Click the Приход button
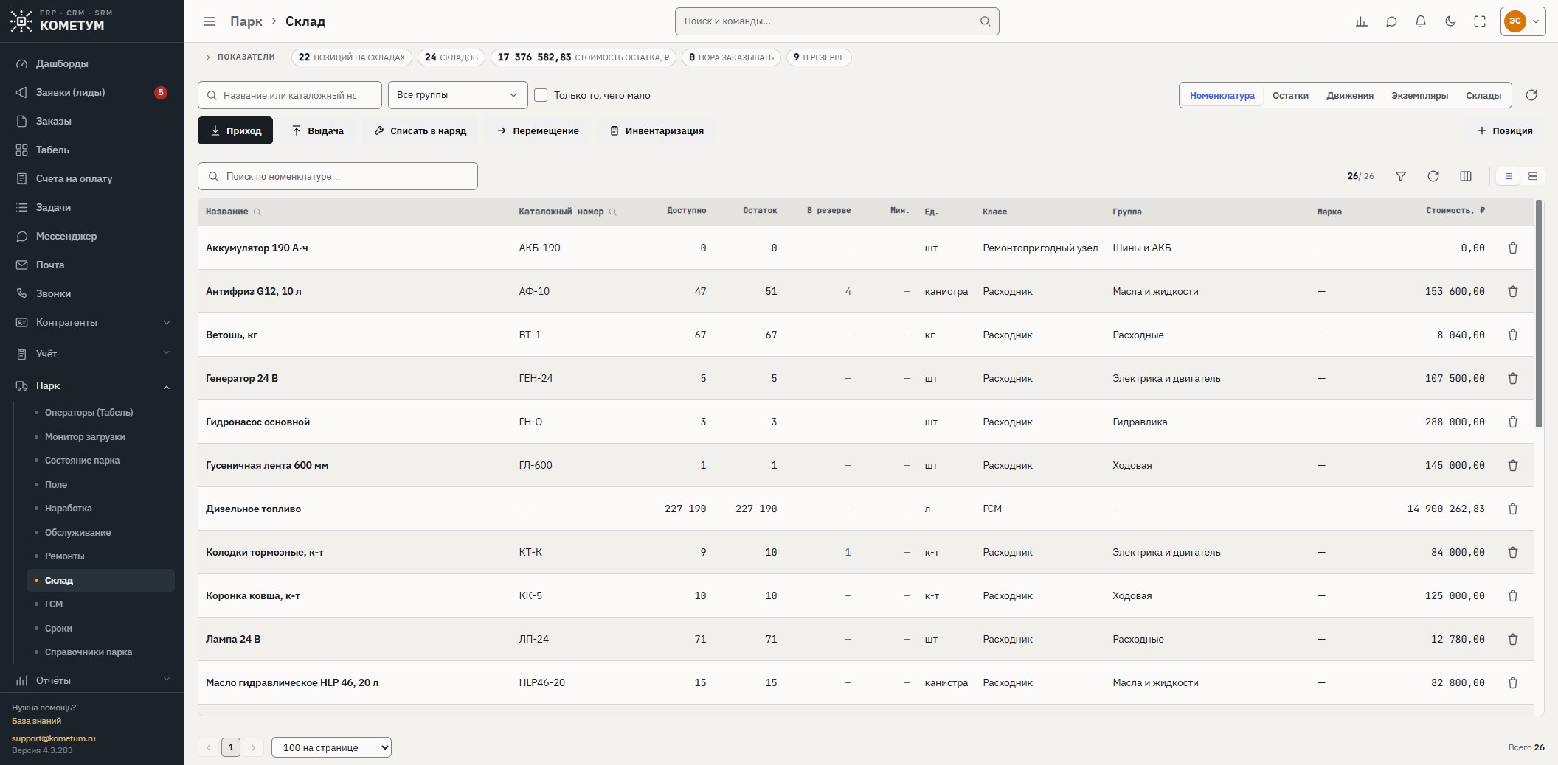 (235, 130)
